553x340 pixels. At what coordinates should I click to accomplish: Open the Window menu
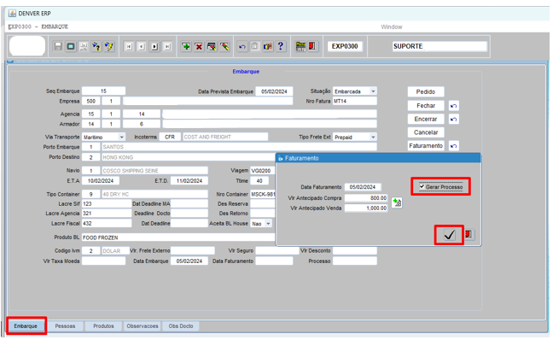(392, 26)
